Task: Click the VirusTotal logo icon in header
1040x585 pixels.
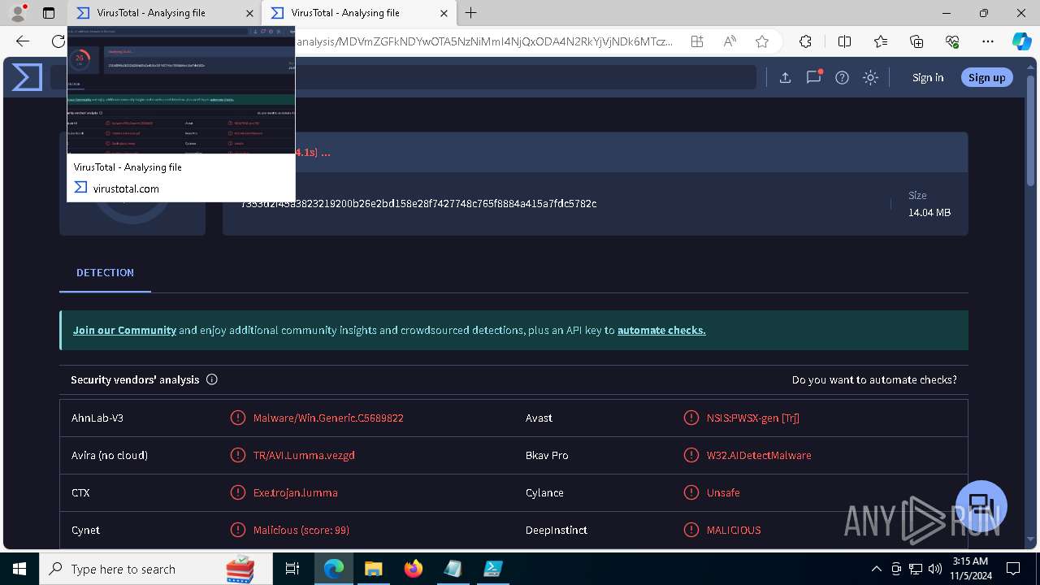Action: [27, 77]
